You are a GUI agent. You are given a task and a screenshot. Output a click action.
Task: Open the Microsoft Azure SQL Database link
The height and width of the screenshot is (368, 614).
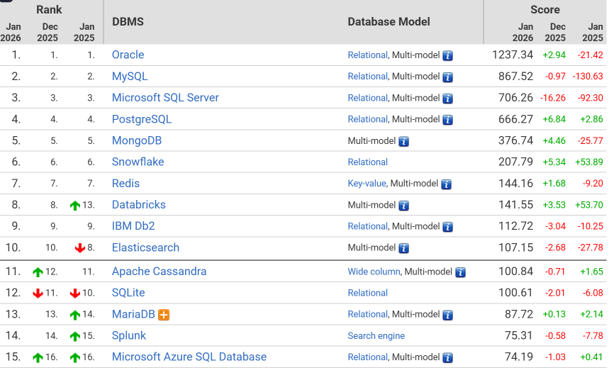[189, 357]
